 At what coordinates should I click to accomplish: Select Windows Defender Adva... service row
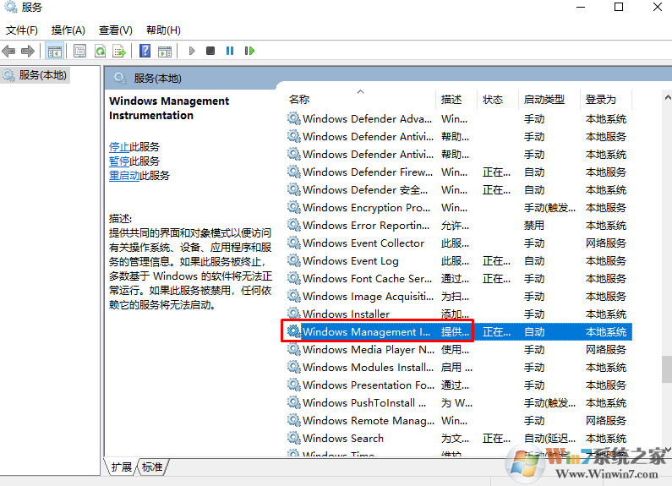459,118
